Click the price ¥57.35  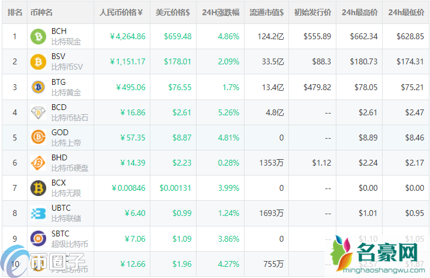click(133, 138)
